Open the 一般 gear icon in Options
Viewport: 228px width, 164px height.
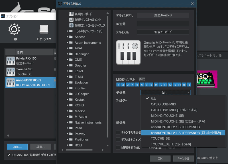tap(14, 29)
